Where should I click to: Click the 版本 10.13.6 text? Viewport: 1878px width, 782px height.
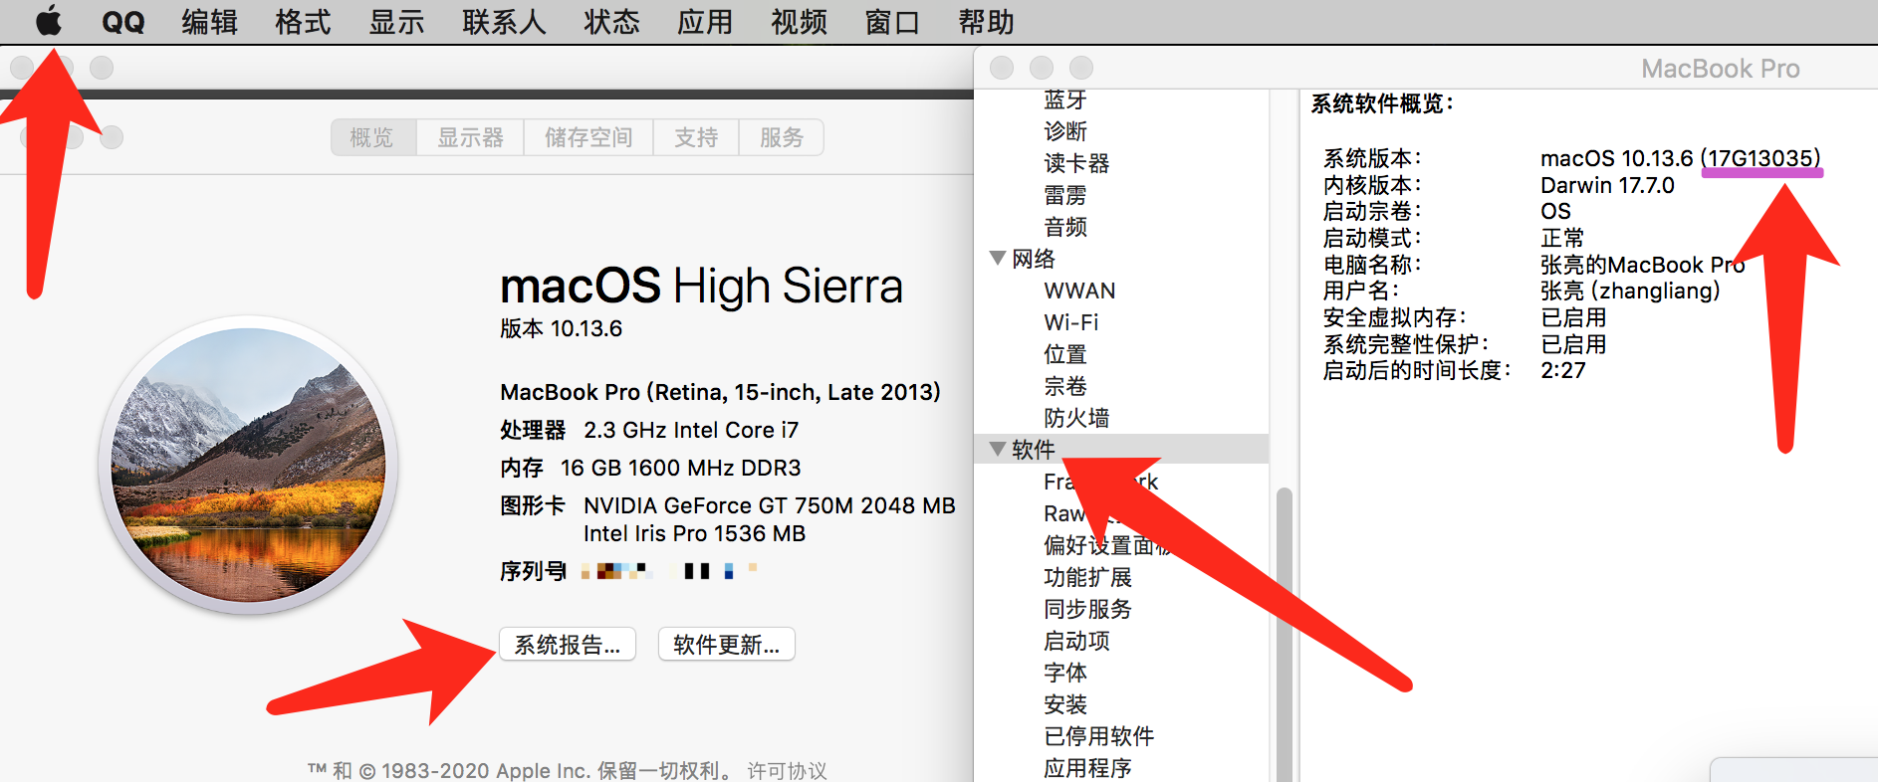561,328
